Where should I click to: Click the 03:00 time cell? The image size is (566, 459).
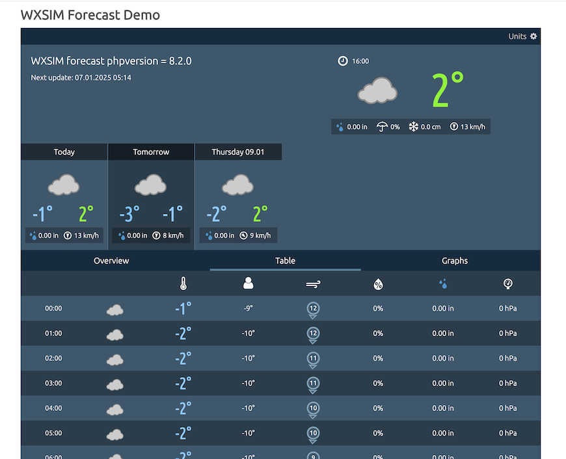pos(53,383)
